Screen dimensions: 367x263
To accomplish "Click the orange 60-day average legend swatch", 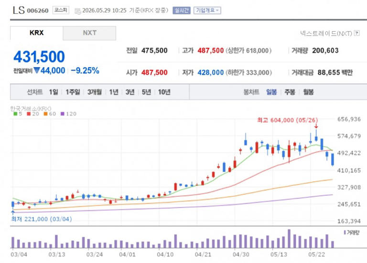I will pyautogui.click(x=46, y=114).
